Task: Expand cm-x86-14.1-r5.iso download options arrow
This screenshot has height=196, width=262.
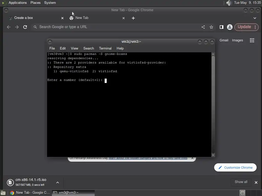Action: [58, 182]
